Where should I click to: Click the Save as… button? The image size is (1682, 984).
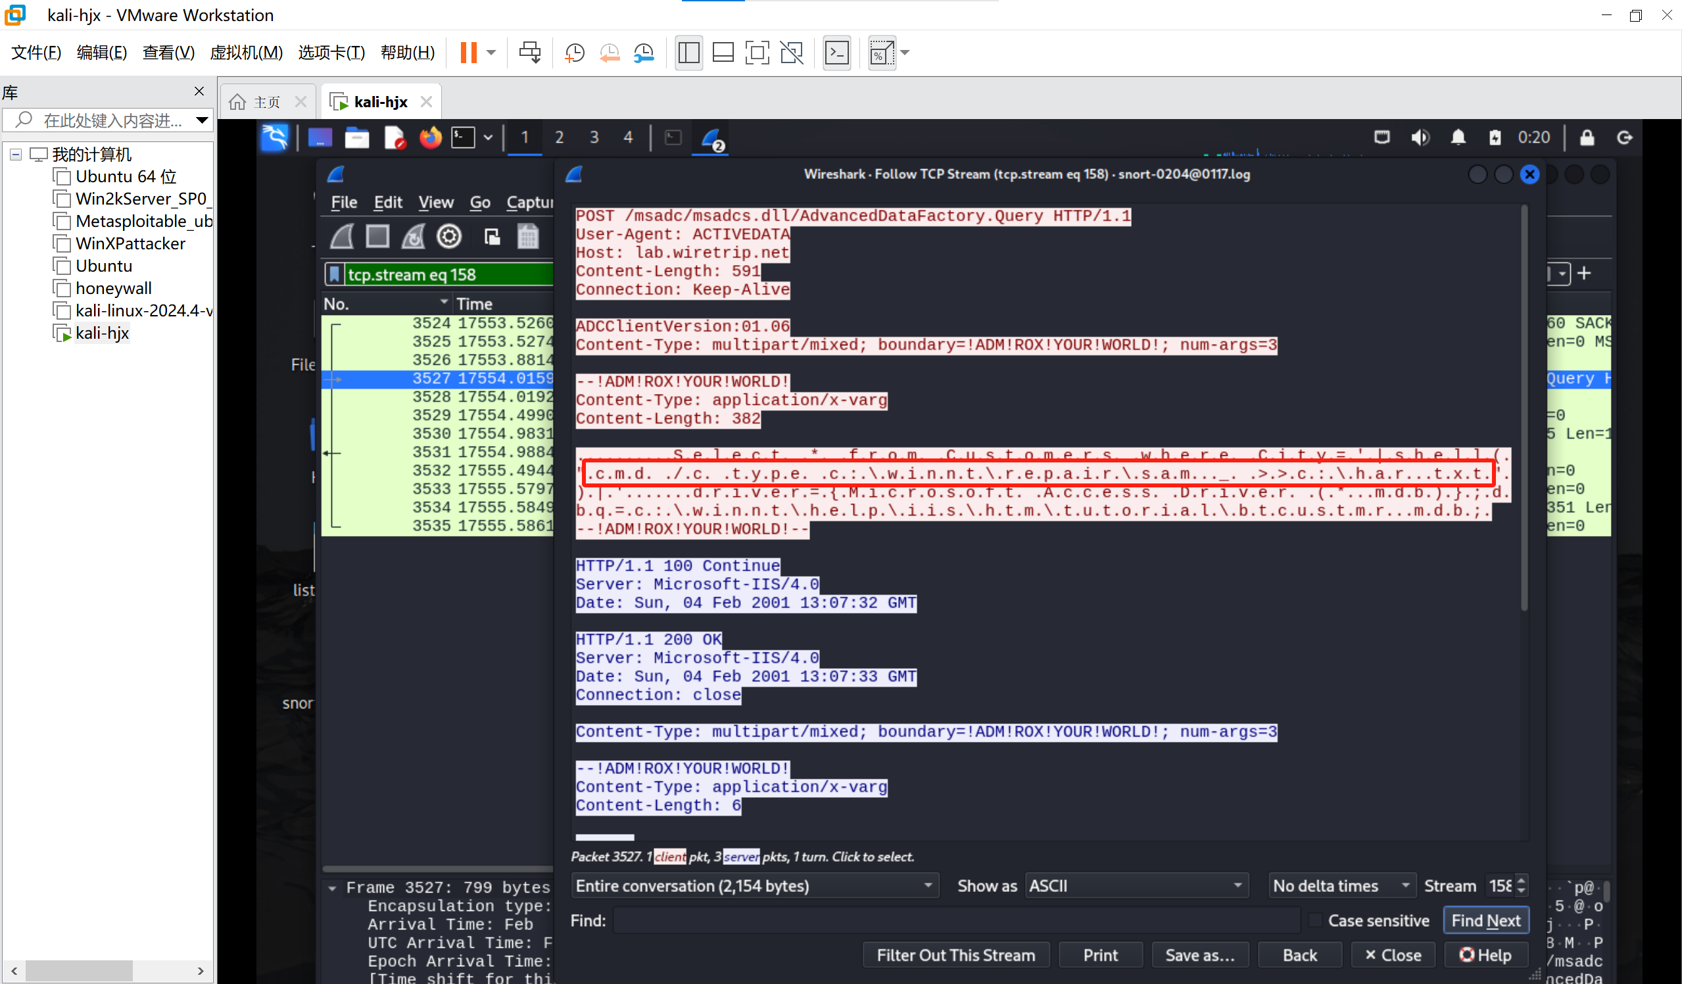(1199, 955)
